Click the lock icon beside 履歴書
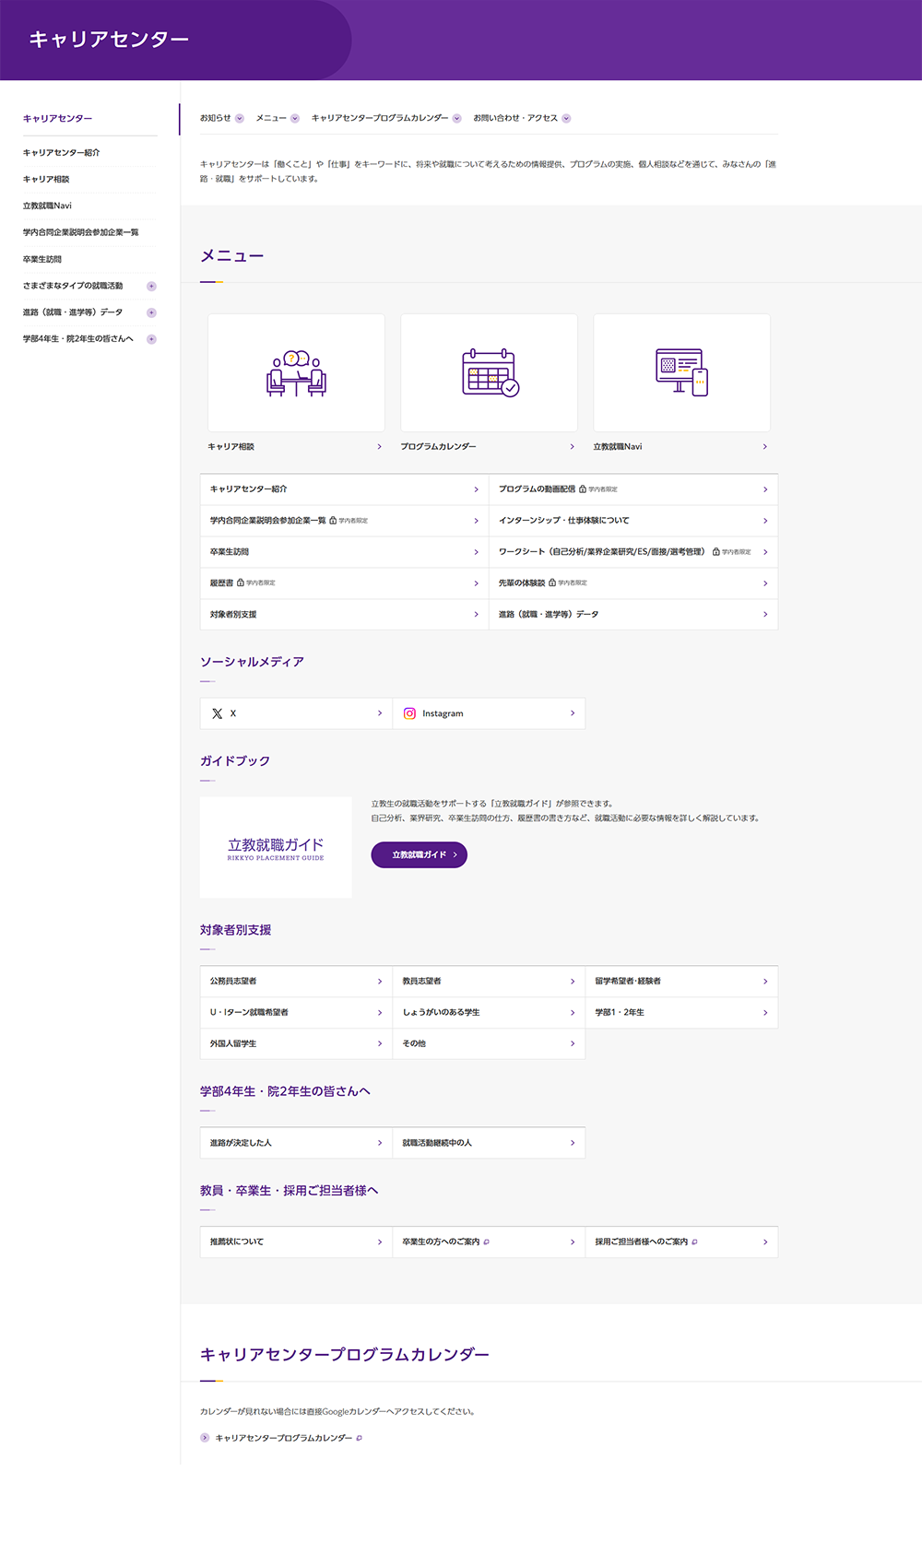Image resolution: width=922 pixels, height=1542 pixels. point(241,583)
